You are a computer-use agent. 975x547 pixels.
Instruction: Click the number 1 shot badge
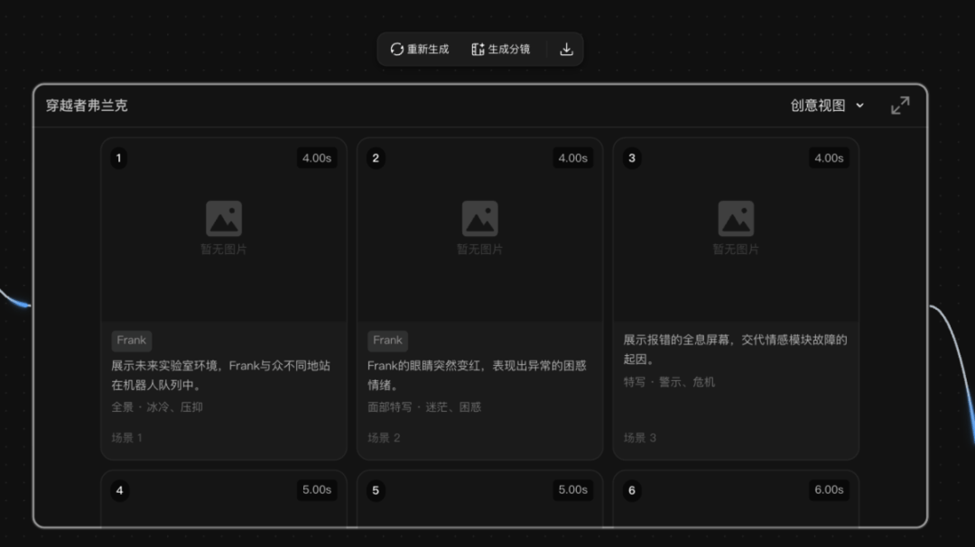[x=119, y=158]
